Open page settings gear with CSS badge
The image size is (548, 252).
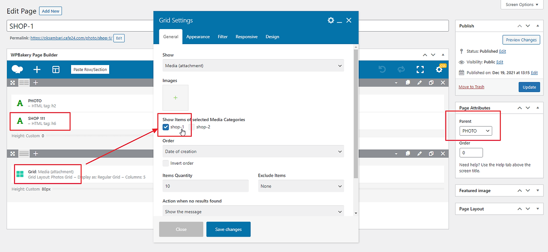(439, 69)
